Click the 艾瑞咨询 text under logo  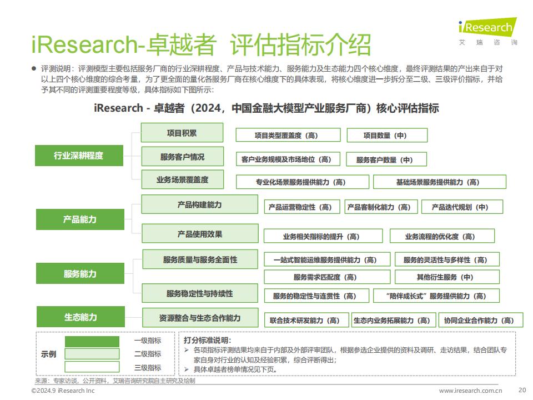coord(488,43)
